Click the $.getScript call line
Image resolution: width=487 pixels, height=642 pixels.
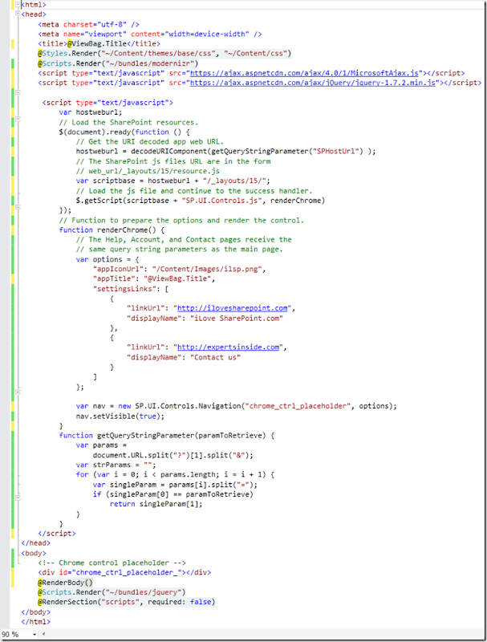tap(200, 201)
